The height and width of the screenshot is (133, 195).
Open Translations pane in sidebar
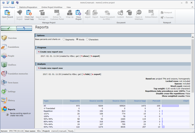point(13,47)
